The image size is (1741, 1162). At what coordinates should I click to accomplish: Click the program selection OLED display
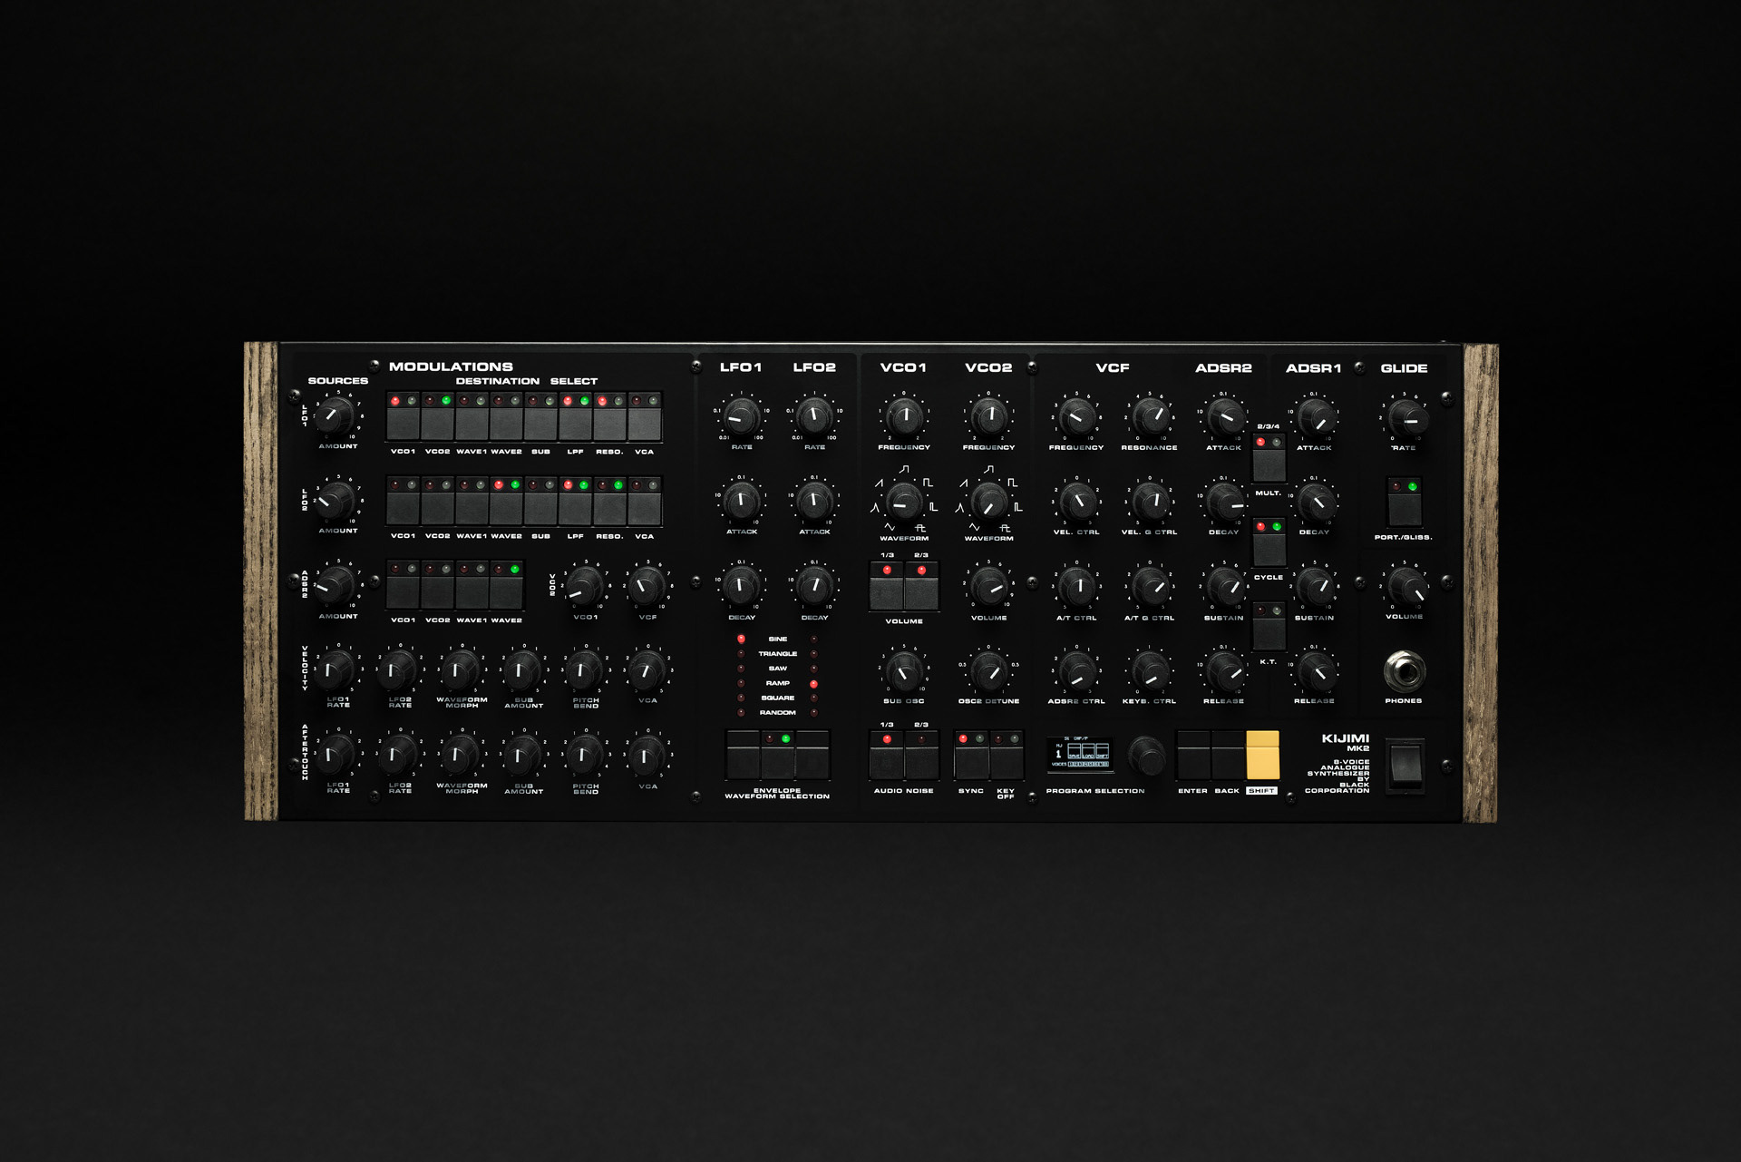pos(1080,754)
